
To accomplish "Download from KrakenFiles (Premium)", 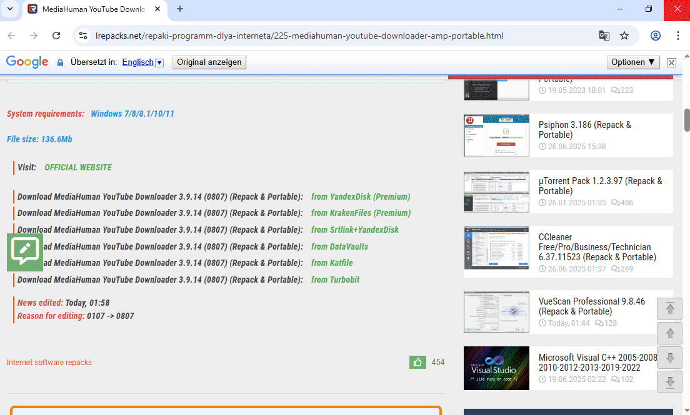I will click(361, 213).
